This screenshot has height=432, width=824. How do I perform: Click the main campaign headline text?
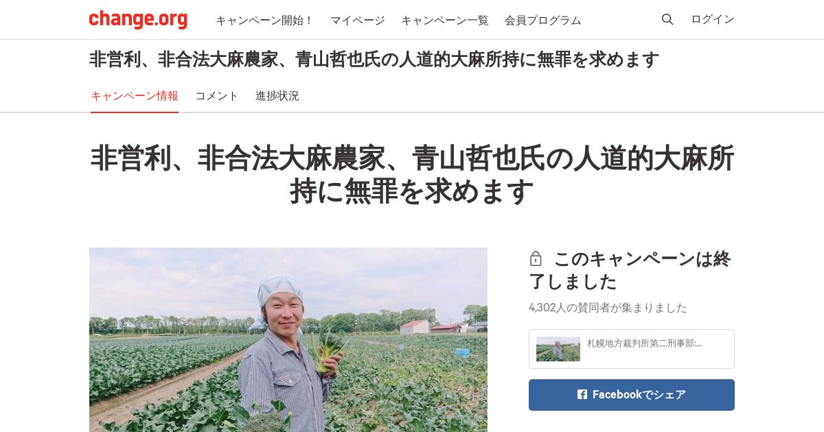coord(412,176)
